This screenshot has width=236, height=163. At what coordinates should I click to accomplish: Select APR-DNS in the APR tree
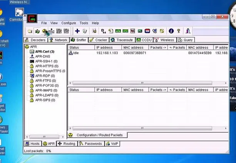click(43, 57)
